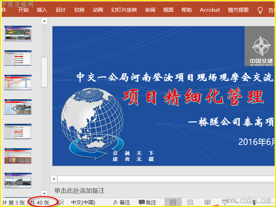Screen dimensions: 276x207
Task: Open the 动画 animations tab
Action: pyautogui.click(x=98, y=10)
